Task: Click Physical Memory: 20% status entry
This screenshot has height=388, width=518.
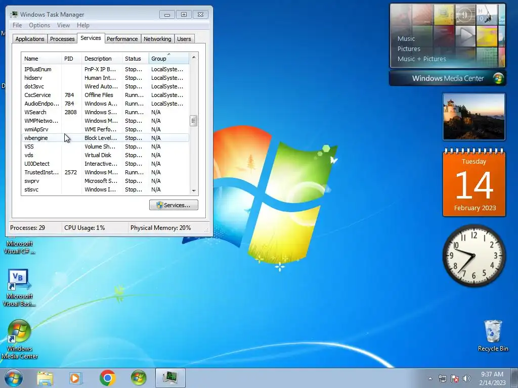Action: point(160,228)
